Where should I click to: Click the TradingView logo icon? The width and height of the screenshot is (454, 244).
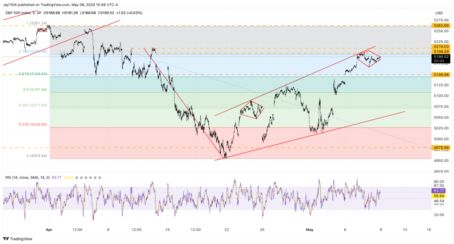click(6, 239)
